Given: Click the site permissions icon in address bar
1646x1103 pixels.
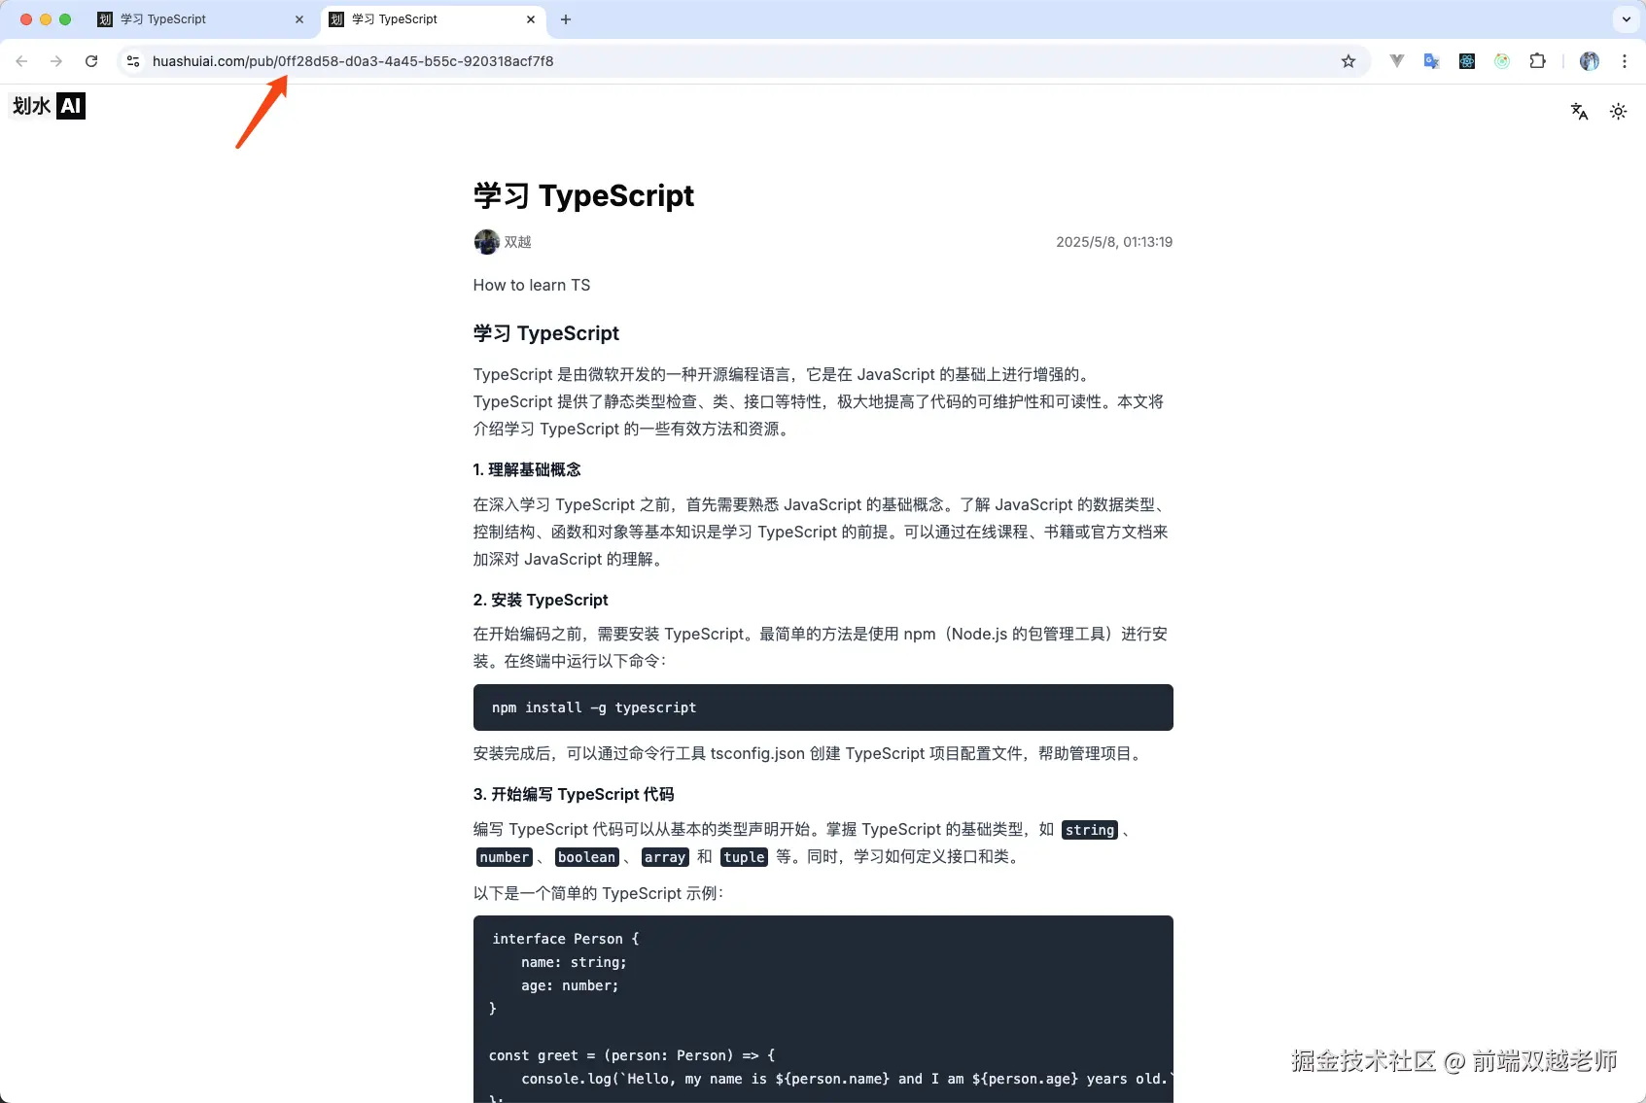Looking at the screenshot, I should click(132, 60).
